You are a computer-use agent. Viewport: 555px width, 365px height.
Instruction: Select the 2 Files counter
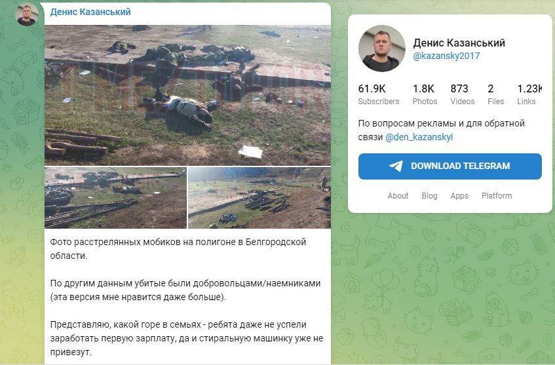click(x=495, y=94)
